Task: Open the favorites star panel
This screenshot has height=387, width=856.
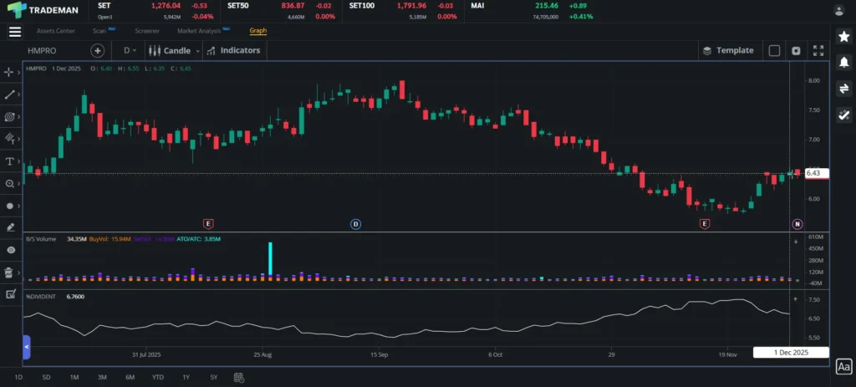Action: 843,36
